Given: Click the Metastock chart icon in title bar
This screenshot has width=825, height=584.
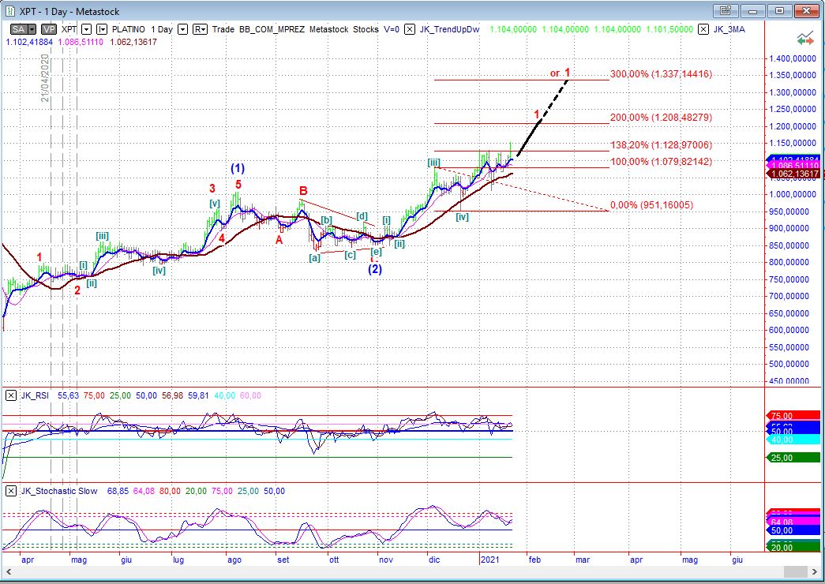Looking at the screenshot, I should tap(9, 11).
